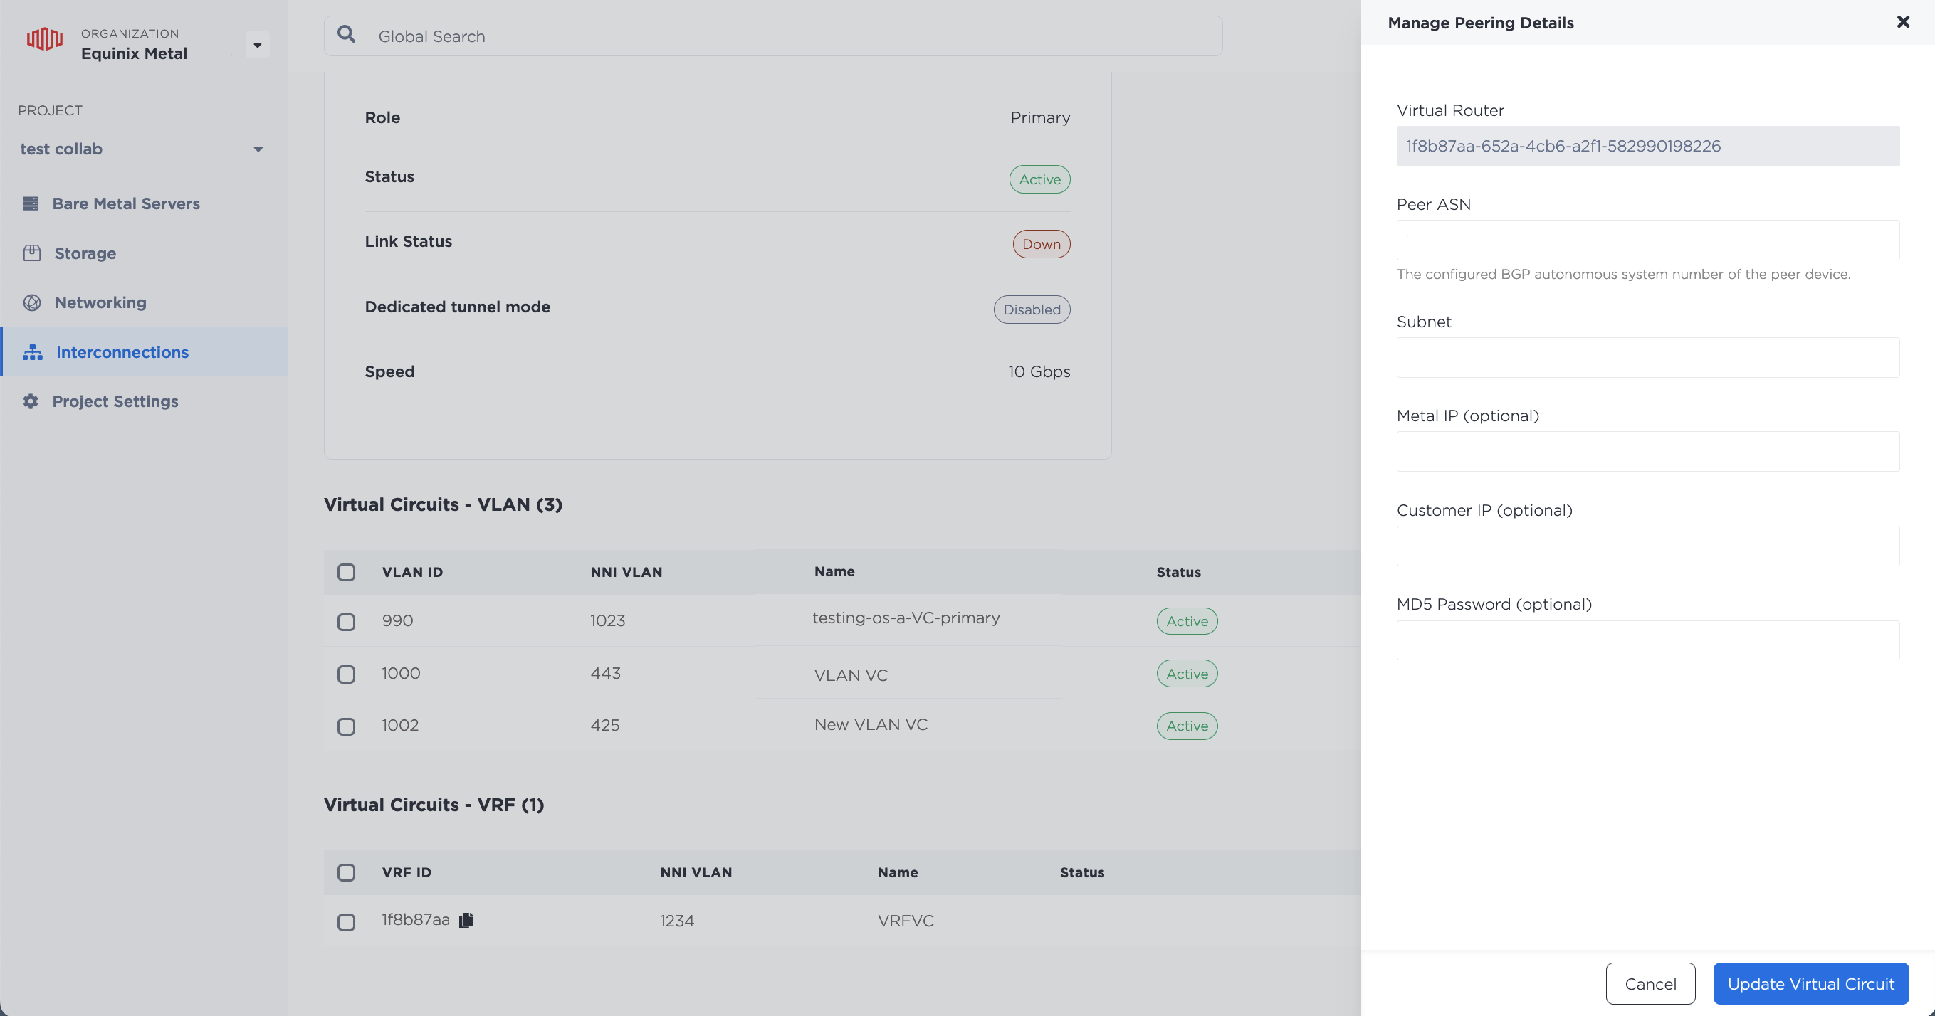Check the VLAN 990 row checkbox
Screen dimensions: 1935x1016
pos(346,623)
